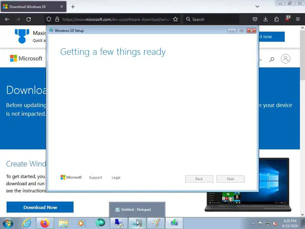Click the installer download taskbar icon
Image resolution: width=305 pixels, height=229 pixels.
(x=174, y=223)
